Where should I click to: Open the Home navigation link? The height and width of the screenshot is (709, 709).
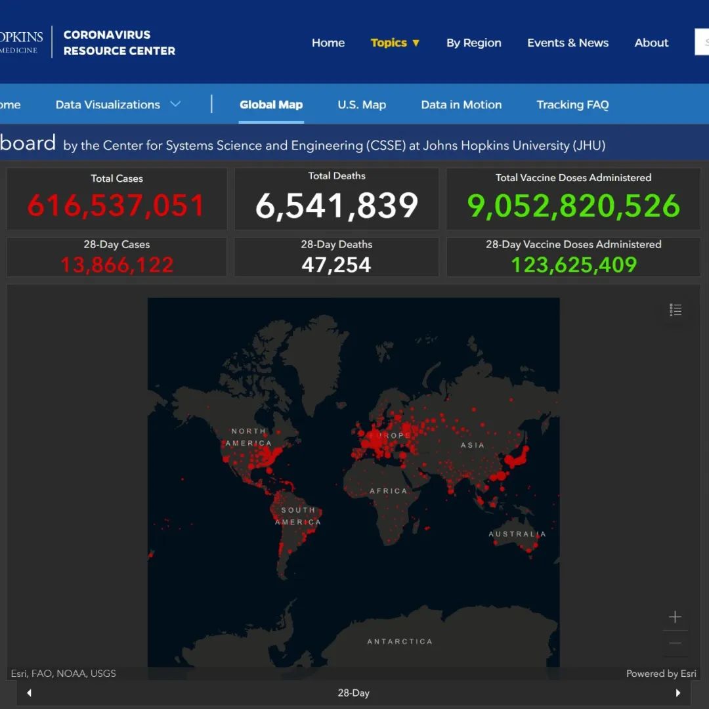[x=328, y=43]
